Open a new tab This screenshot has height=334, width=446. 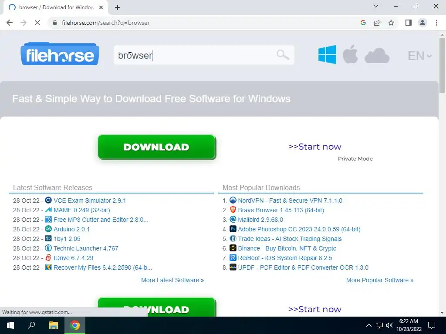click(118, 7)
